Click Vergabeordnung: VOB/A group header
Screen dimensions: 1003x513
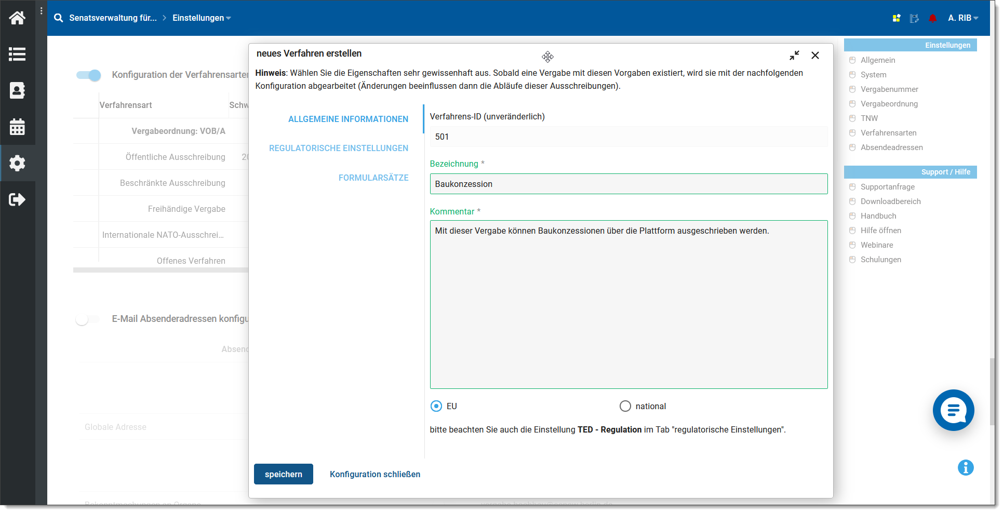point(178,131)
